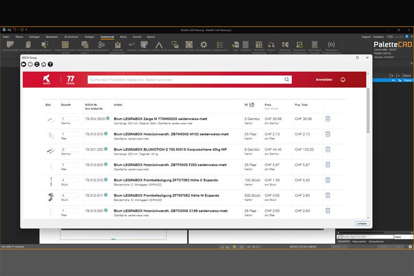Open the Datei menu
Viewport: 414px width, 276px height.
6,37
